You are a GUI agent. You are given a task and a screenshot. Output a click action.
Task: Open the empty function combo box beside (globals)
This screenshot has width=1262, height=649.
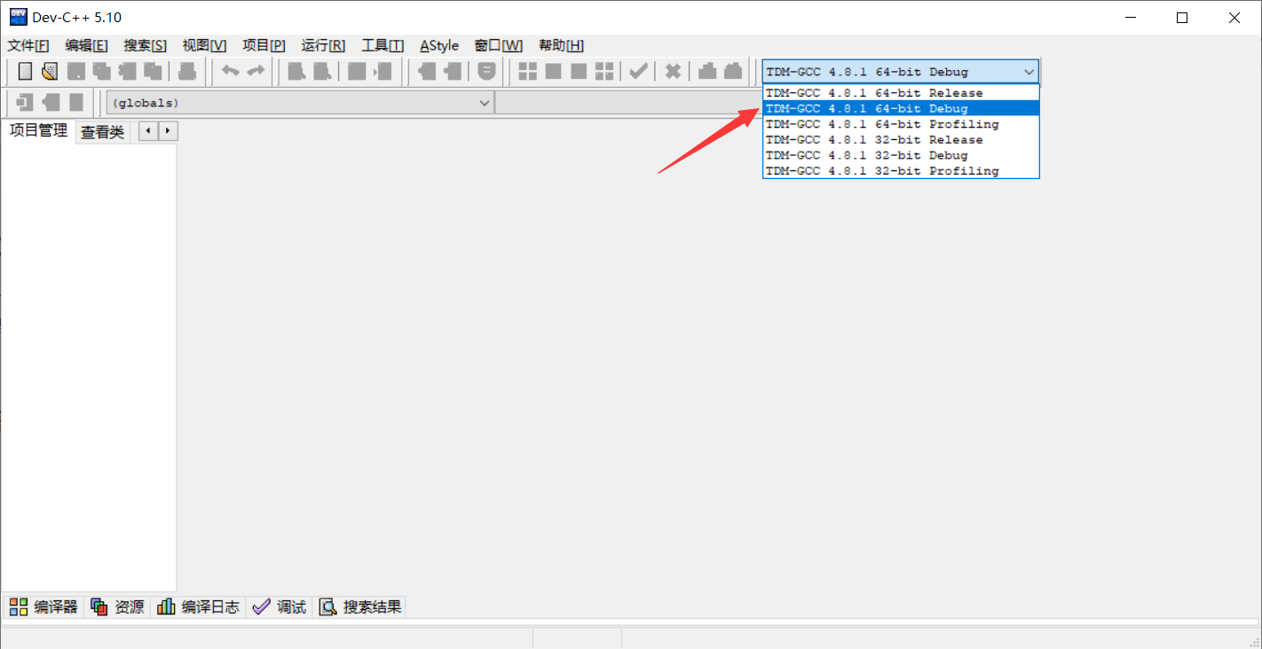[x=628, y=103]
